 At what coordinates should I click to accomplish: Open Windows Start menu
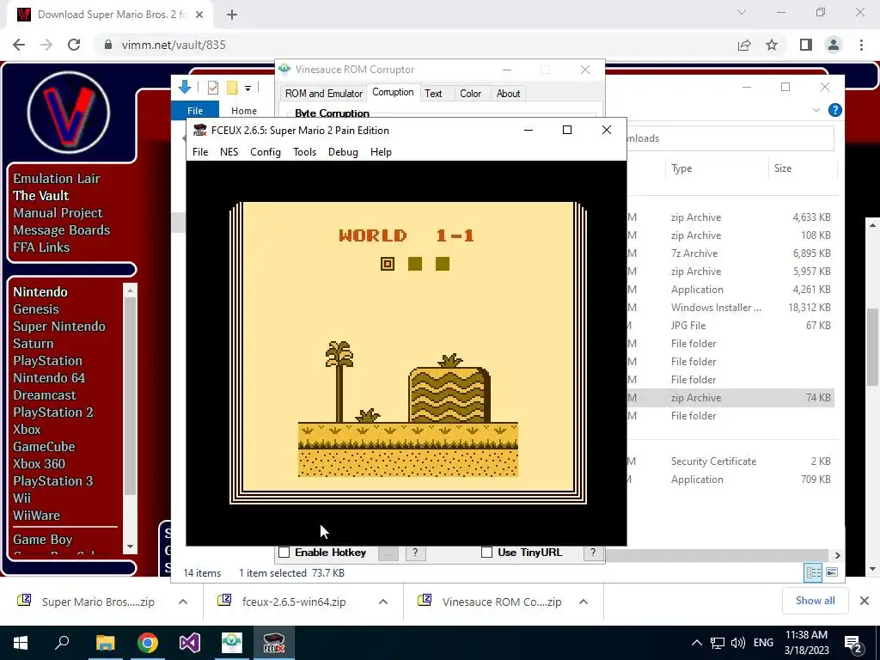pyautogui.click(x=21, y=643)
